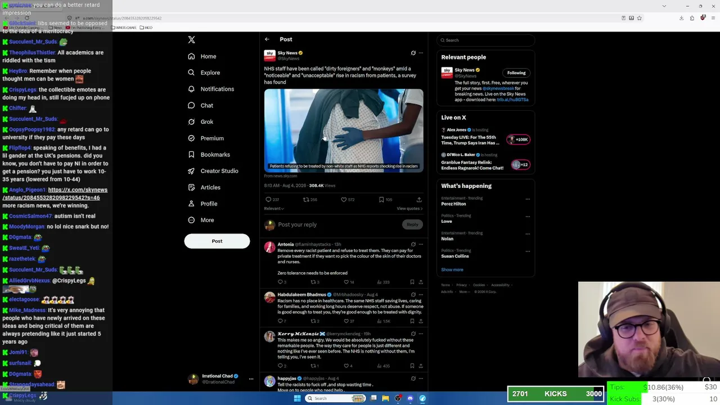
Task: Open Chat in the X sidebar
Action: (x=200, y=105)
